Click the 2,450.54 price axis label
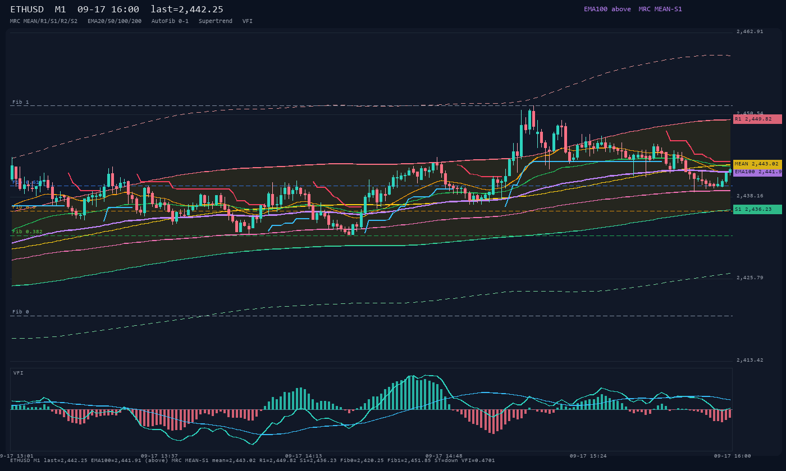 750,113
